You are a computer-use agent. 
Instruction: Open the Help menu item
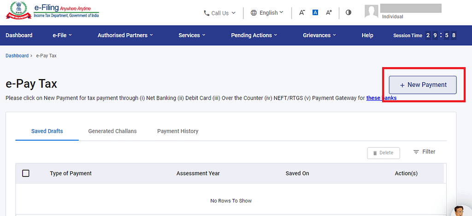tap(367, 35)
